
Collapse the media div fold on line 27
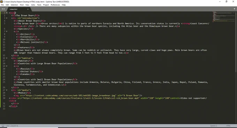pos(7,90)
